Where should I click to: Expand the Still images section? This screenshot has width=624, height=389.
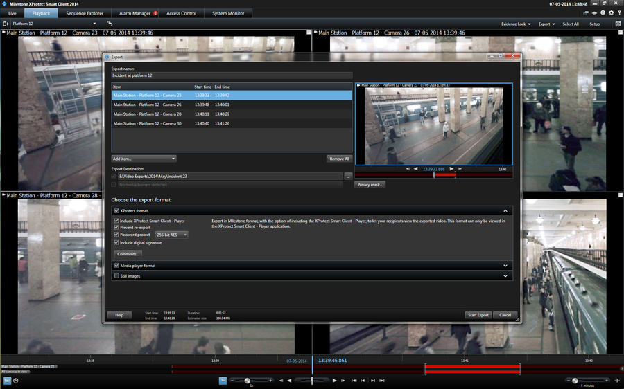(505, 276)
